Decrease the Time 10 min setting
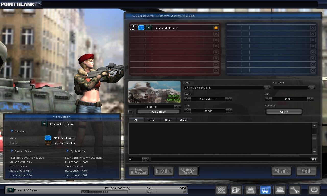The image size is (327, 196). [187, 111]
